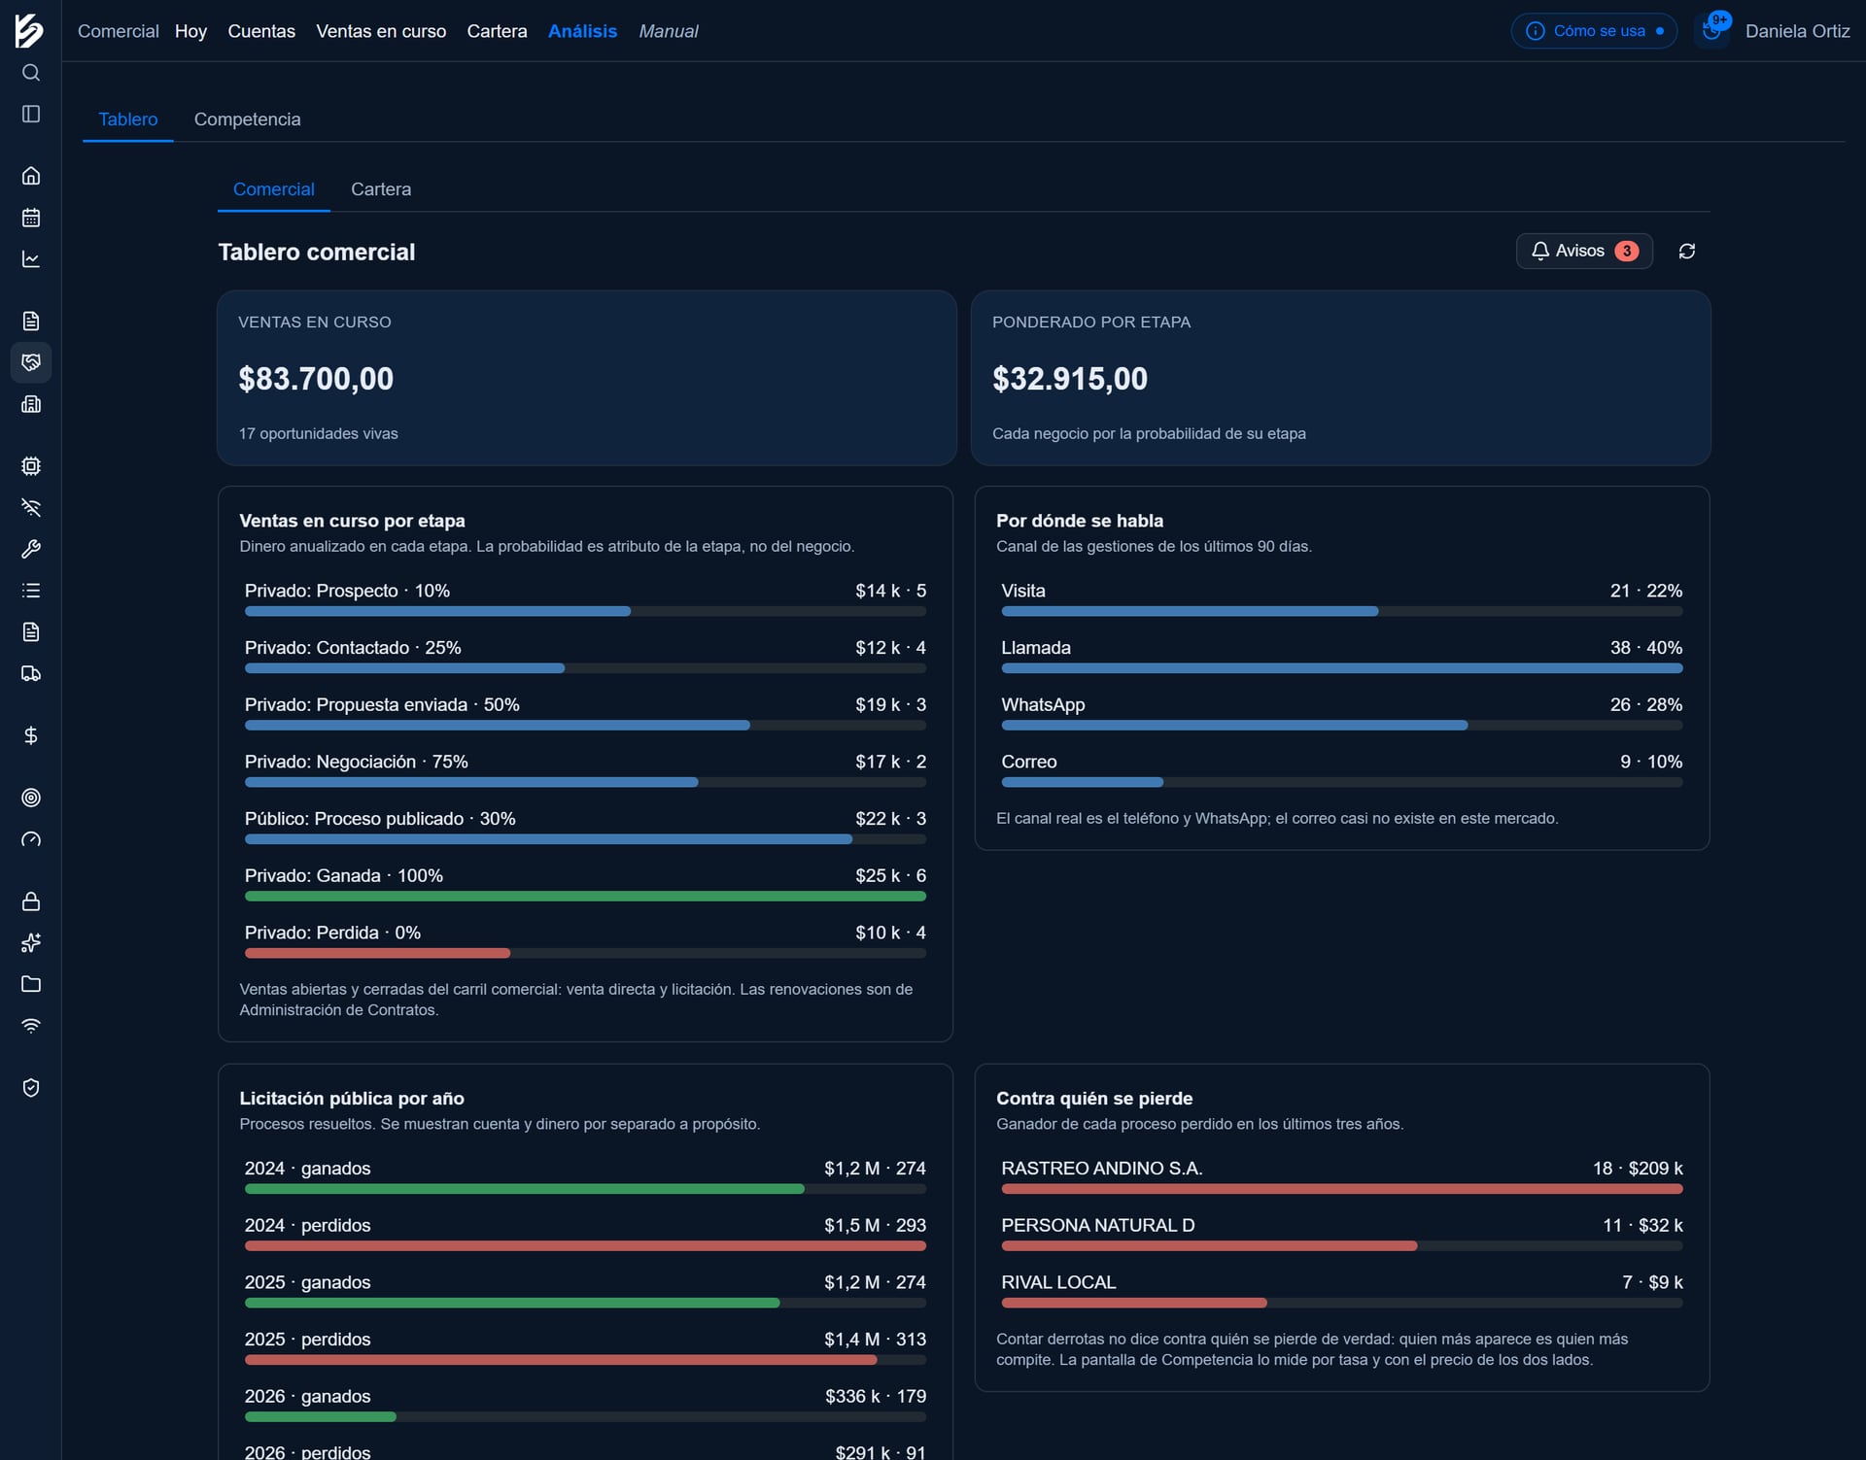The image size is (1866, 1460).
Task: Select the handshake icon in sidebar
Action: 31,362
